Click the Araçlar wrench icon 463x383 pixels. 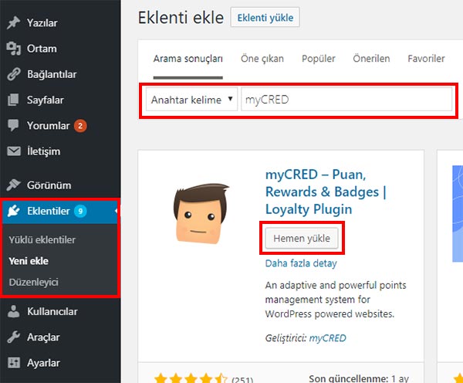[x=14, y=337]
